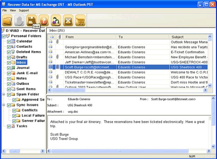This screenshot has width=217, height=159.
Task: Click the folder tree horizontal scroll thumb
Action: (x=14, y=151)
